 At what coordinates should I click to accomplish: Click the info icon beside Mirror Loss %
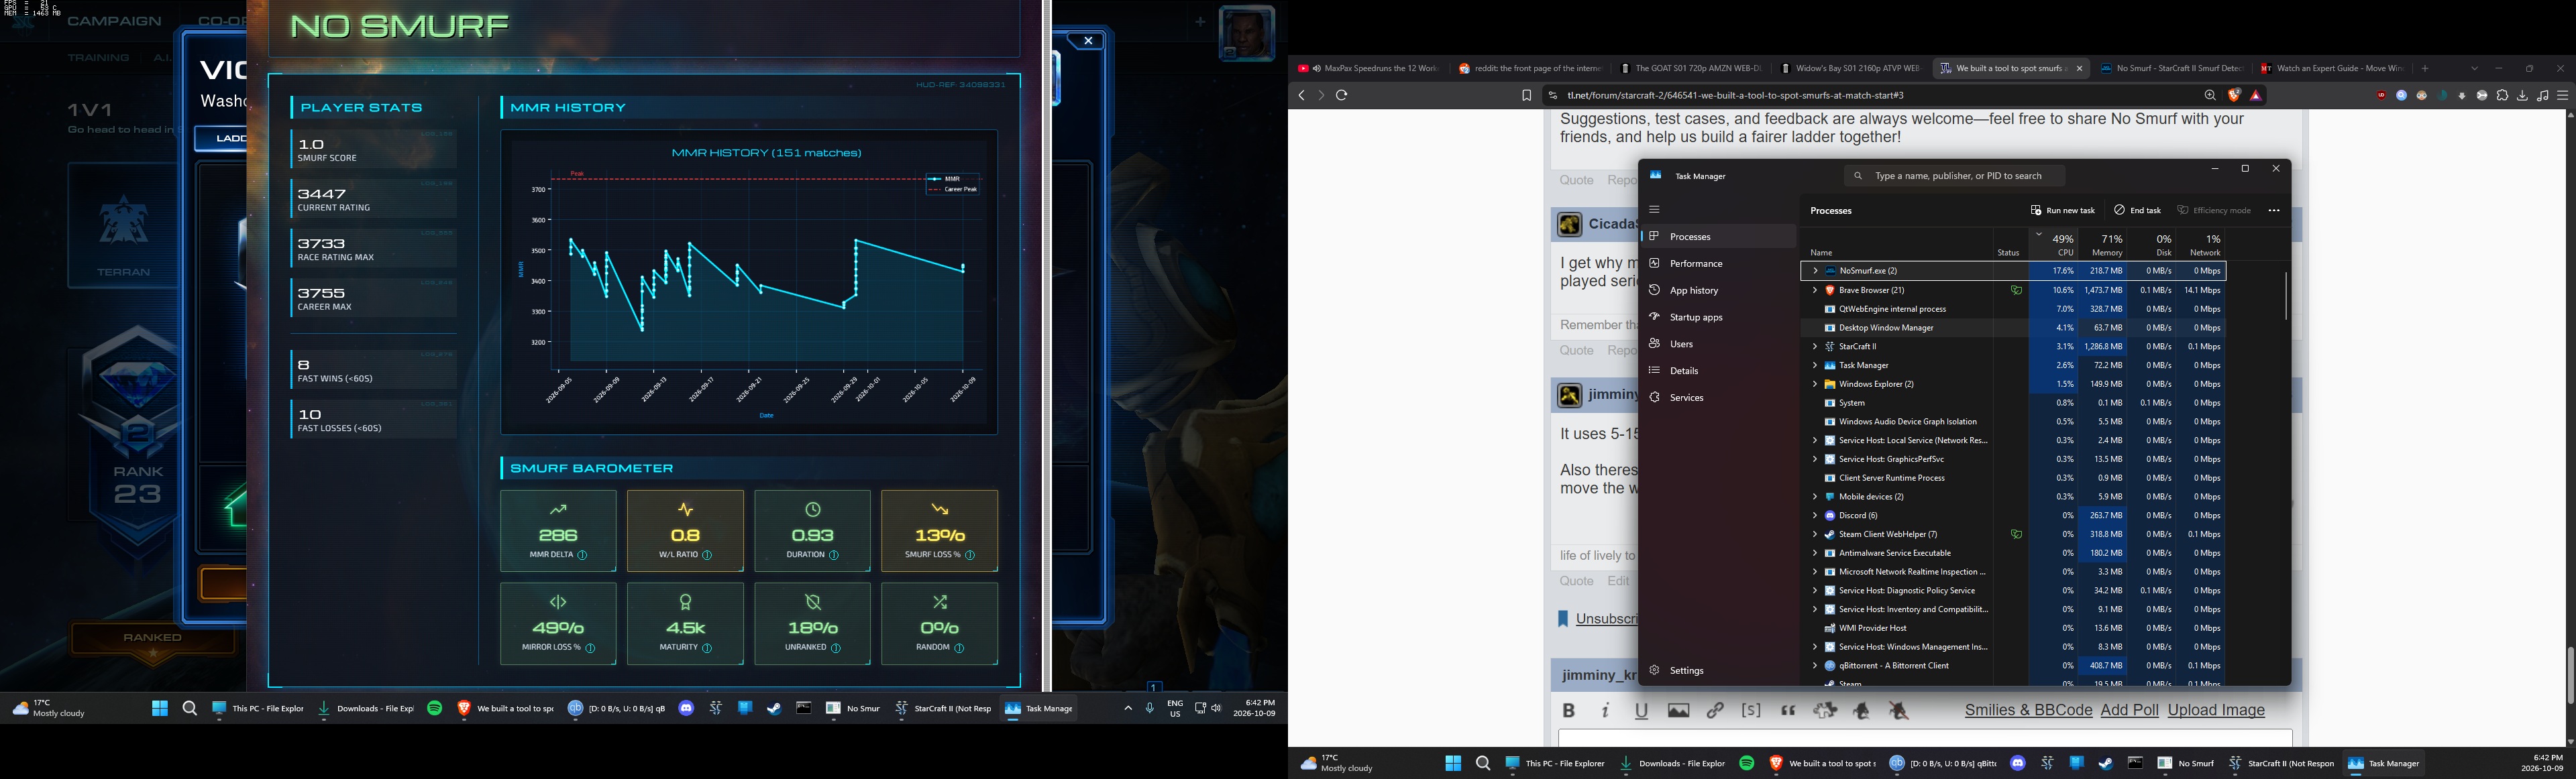click(x=590, y=648)
